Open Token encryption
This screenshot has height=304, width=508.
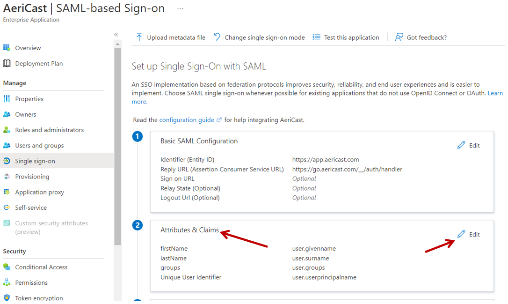click(39, 298)
